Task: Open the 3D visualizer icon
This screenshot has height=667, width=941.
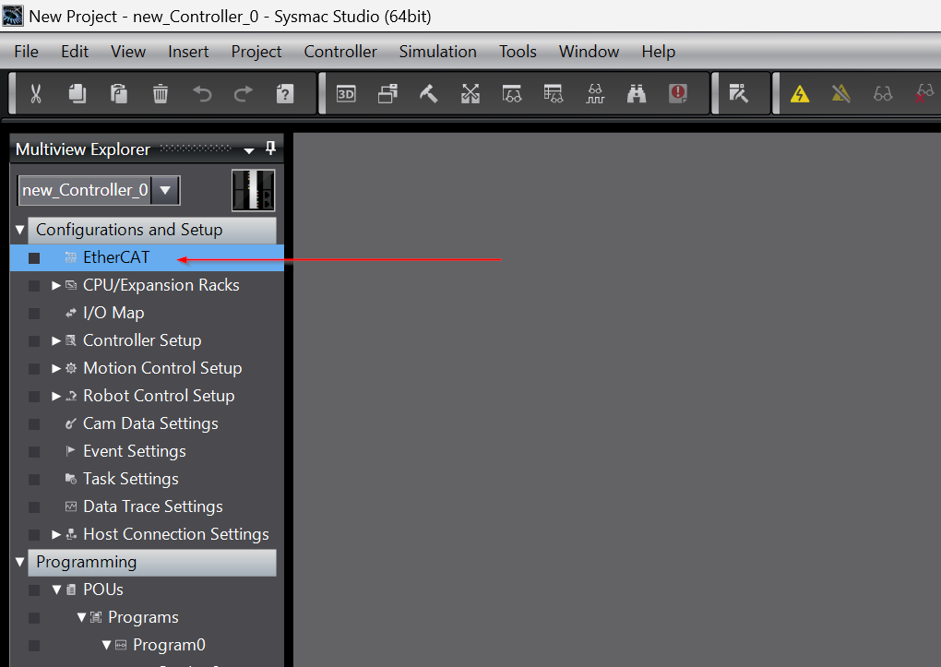Action: pyautogui.click(x=346, y=94)
